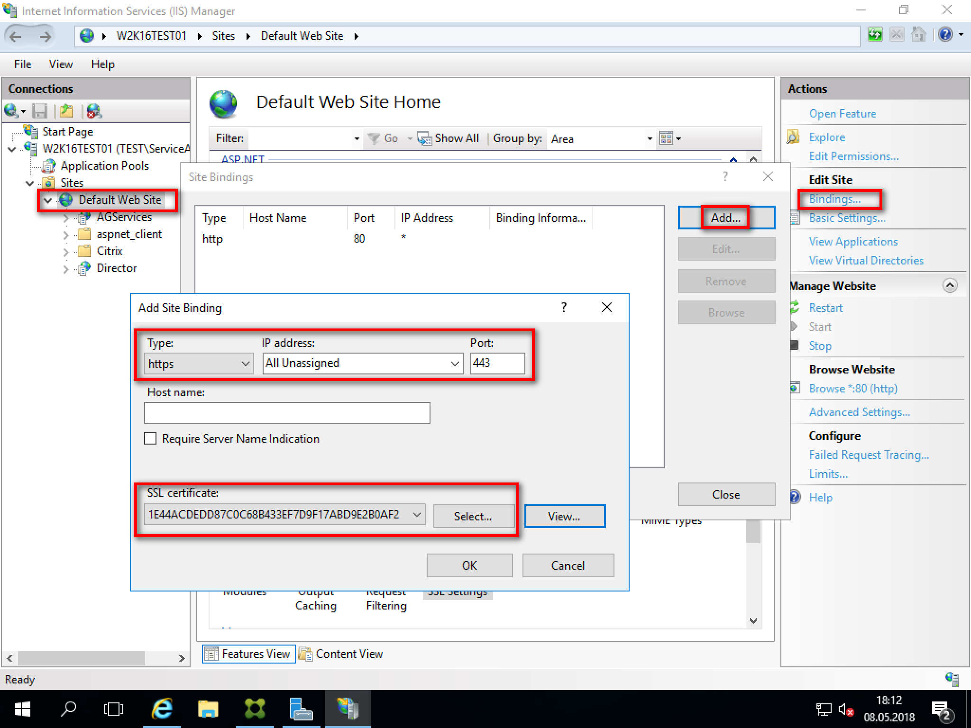Switch to Content View

point(341,654)
